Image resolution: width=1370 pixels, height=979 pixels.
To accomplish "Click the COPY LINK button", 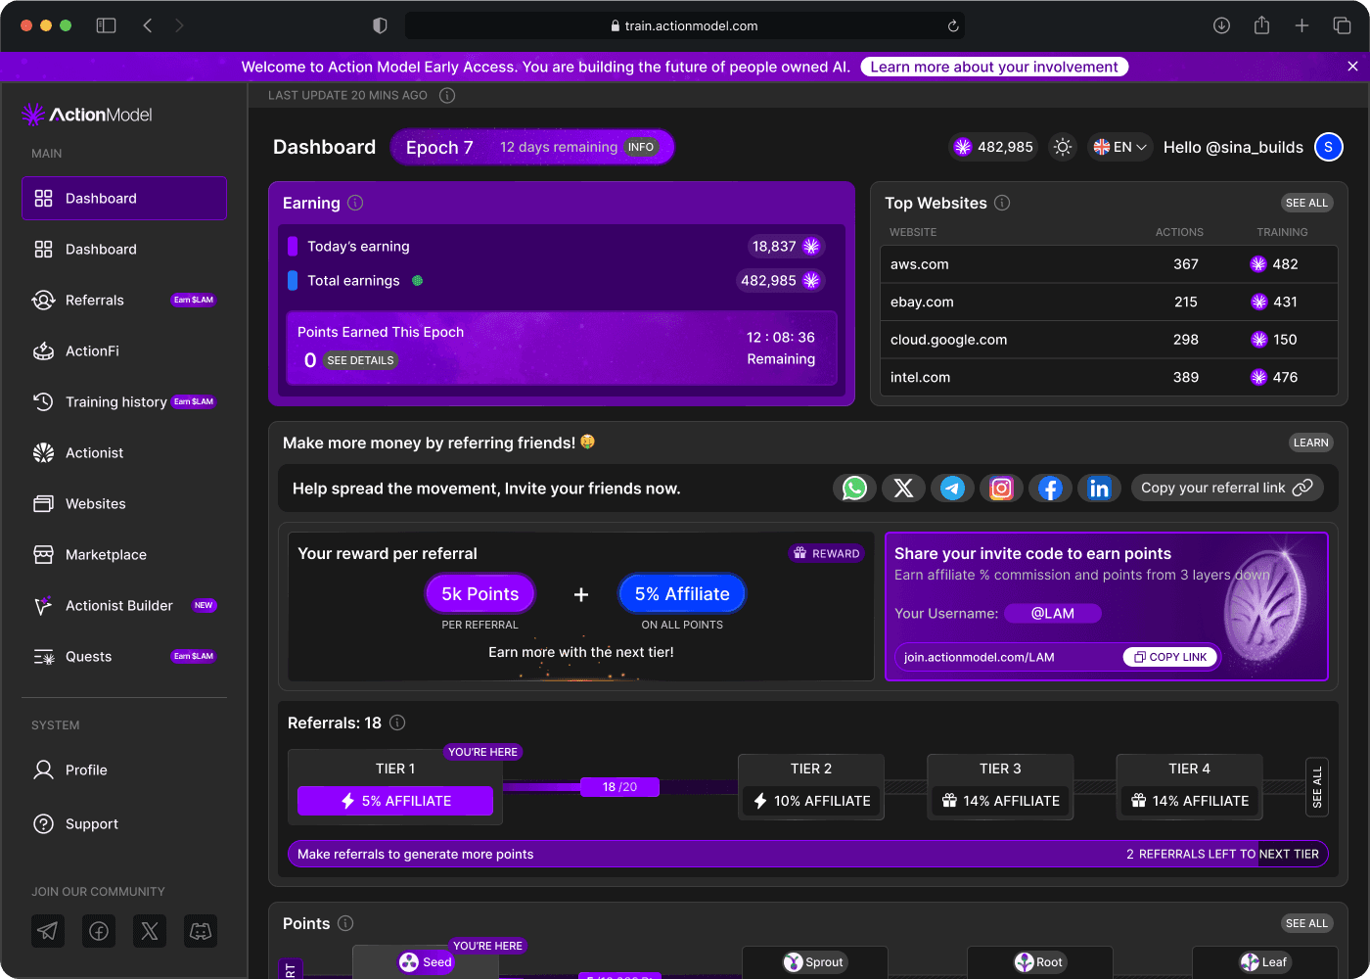I will 1170,657.
